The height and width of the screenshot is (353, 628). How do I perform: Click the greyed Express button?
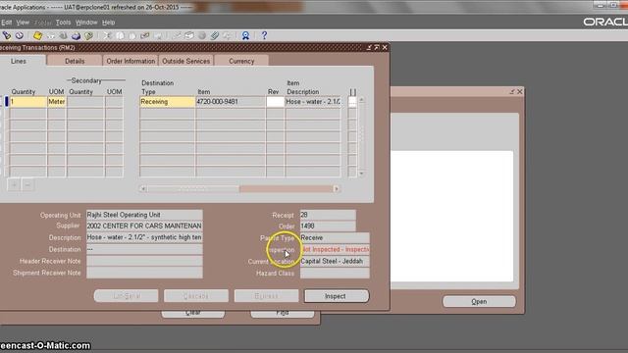click(266, 296)
